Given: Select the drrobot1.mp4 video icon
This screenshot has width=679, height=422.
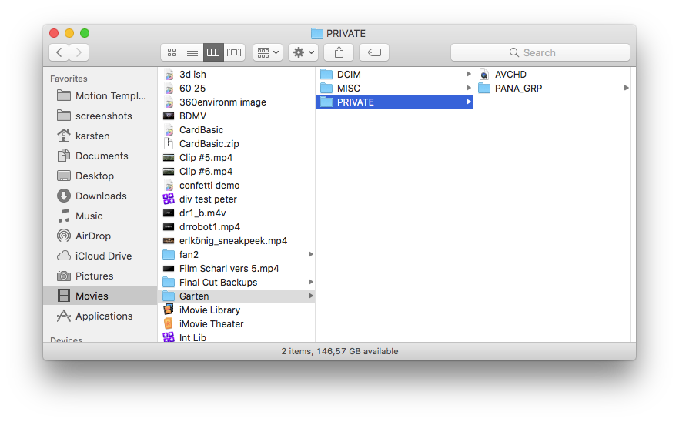Looking at the screenshot, I should click(169, 227).
